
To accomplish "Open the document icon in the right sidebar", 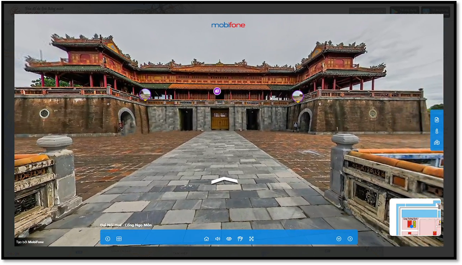I will [x=437, y=120].
